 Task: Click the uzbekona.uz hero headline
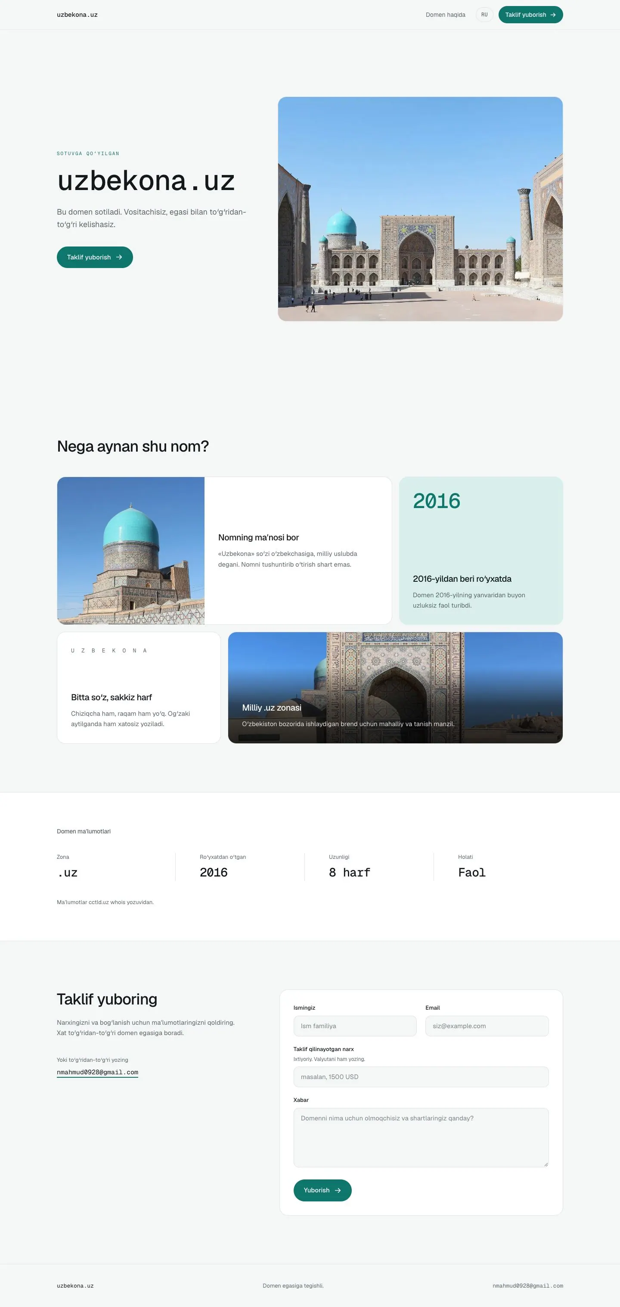146,181
